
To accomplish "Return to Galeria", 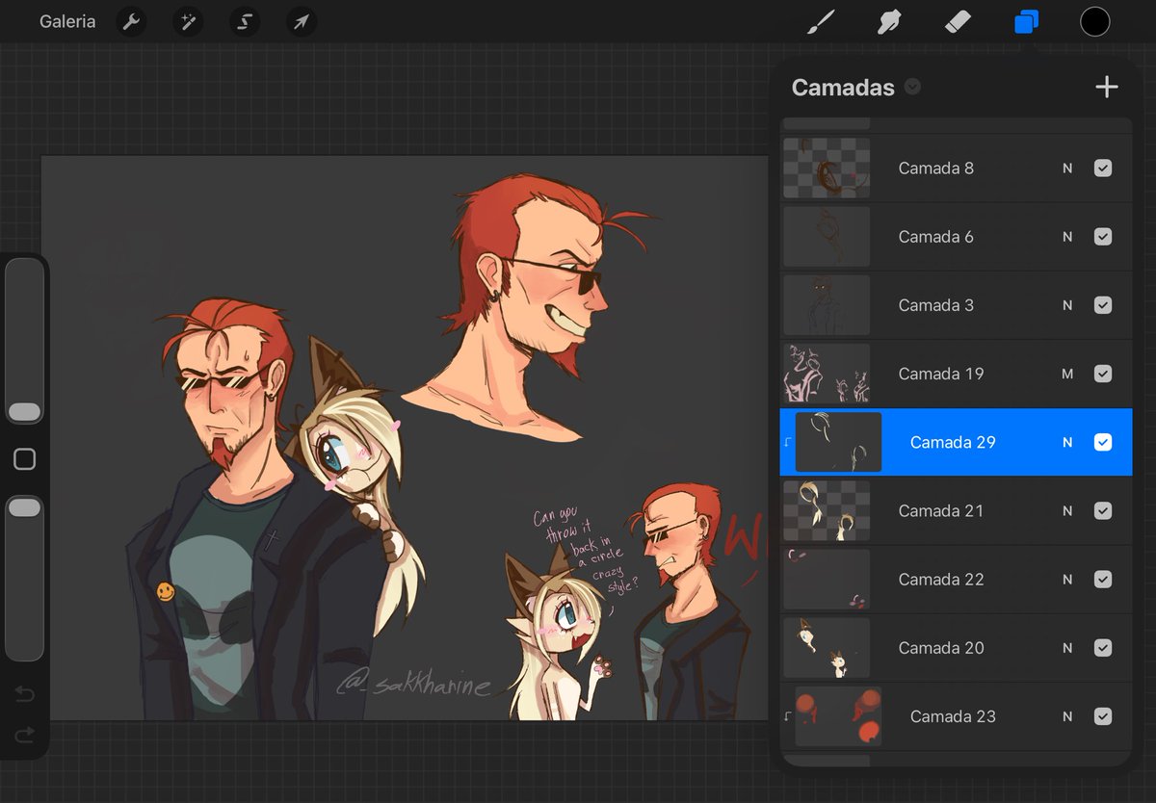I will click(x=67, y=21).
